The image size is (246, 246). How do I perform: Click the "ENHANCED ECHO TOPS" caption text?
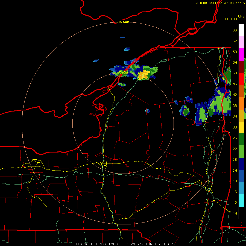click(96, 244)
